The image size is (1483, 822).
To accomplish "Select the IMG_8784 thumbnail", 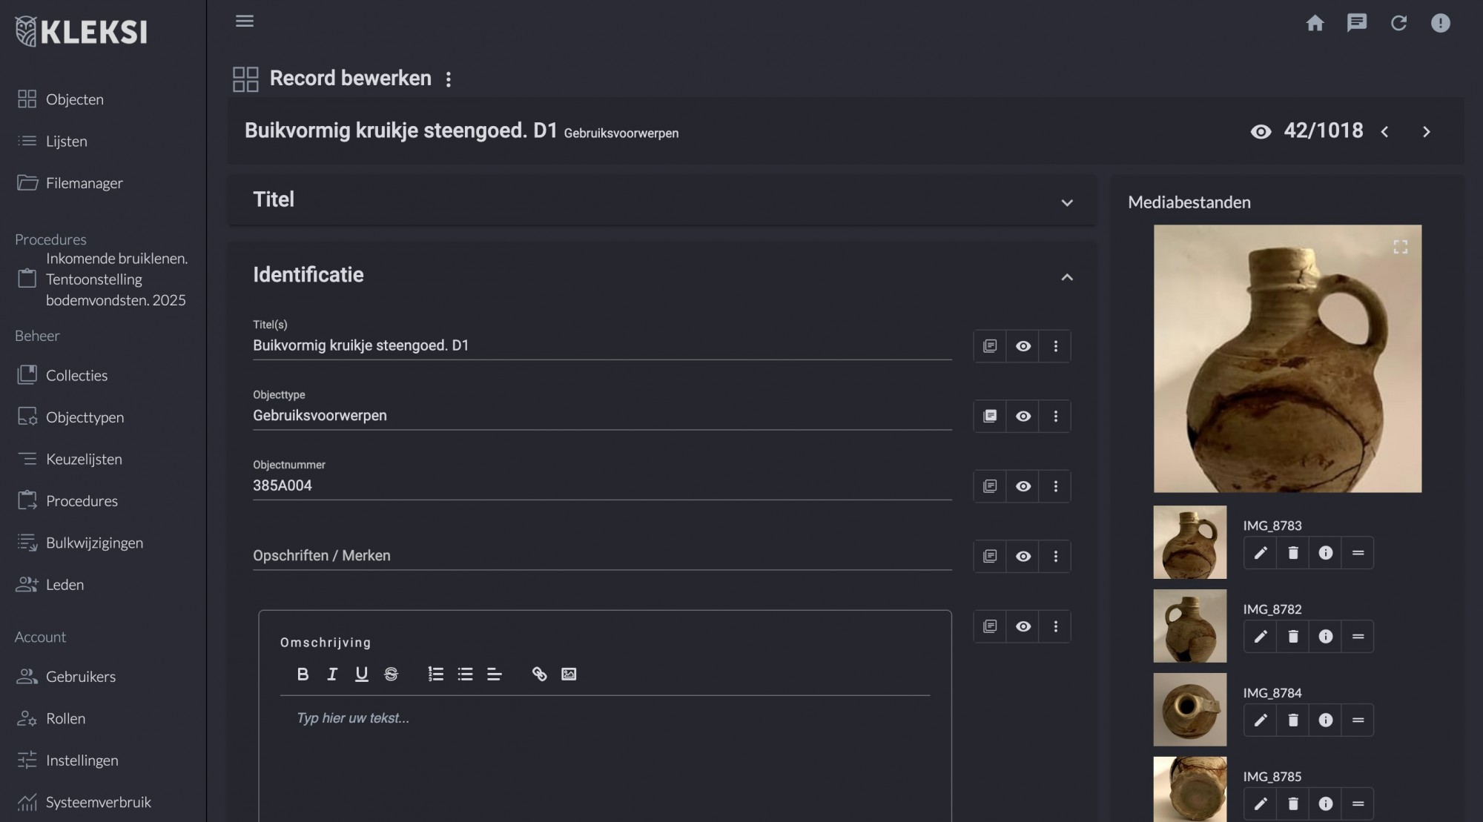I will click(1189, 709).
